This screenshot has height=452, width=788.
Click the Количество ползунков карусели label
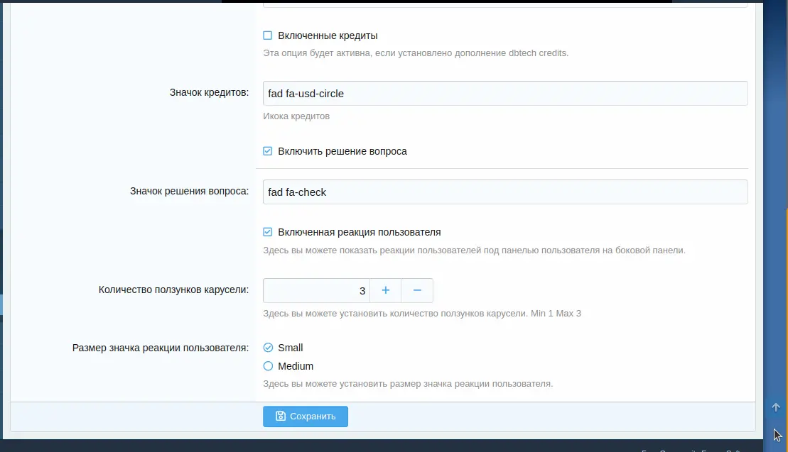pos(173,290)
